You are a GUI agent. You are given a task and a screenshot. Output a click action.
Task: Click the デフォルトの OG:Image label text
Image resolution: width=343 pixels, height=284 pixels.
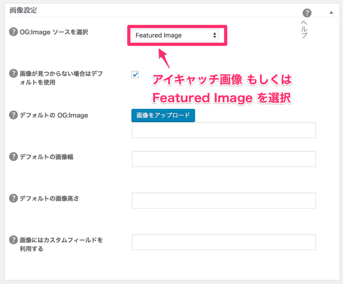click(x=54, y=115)
